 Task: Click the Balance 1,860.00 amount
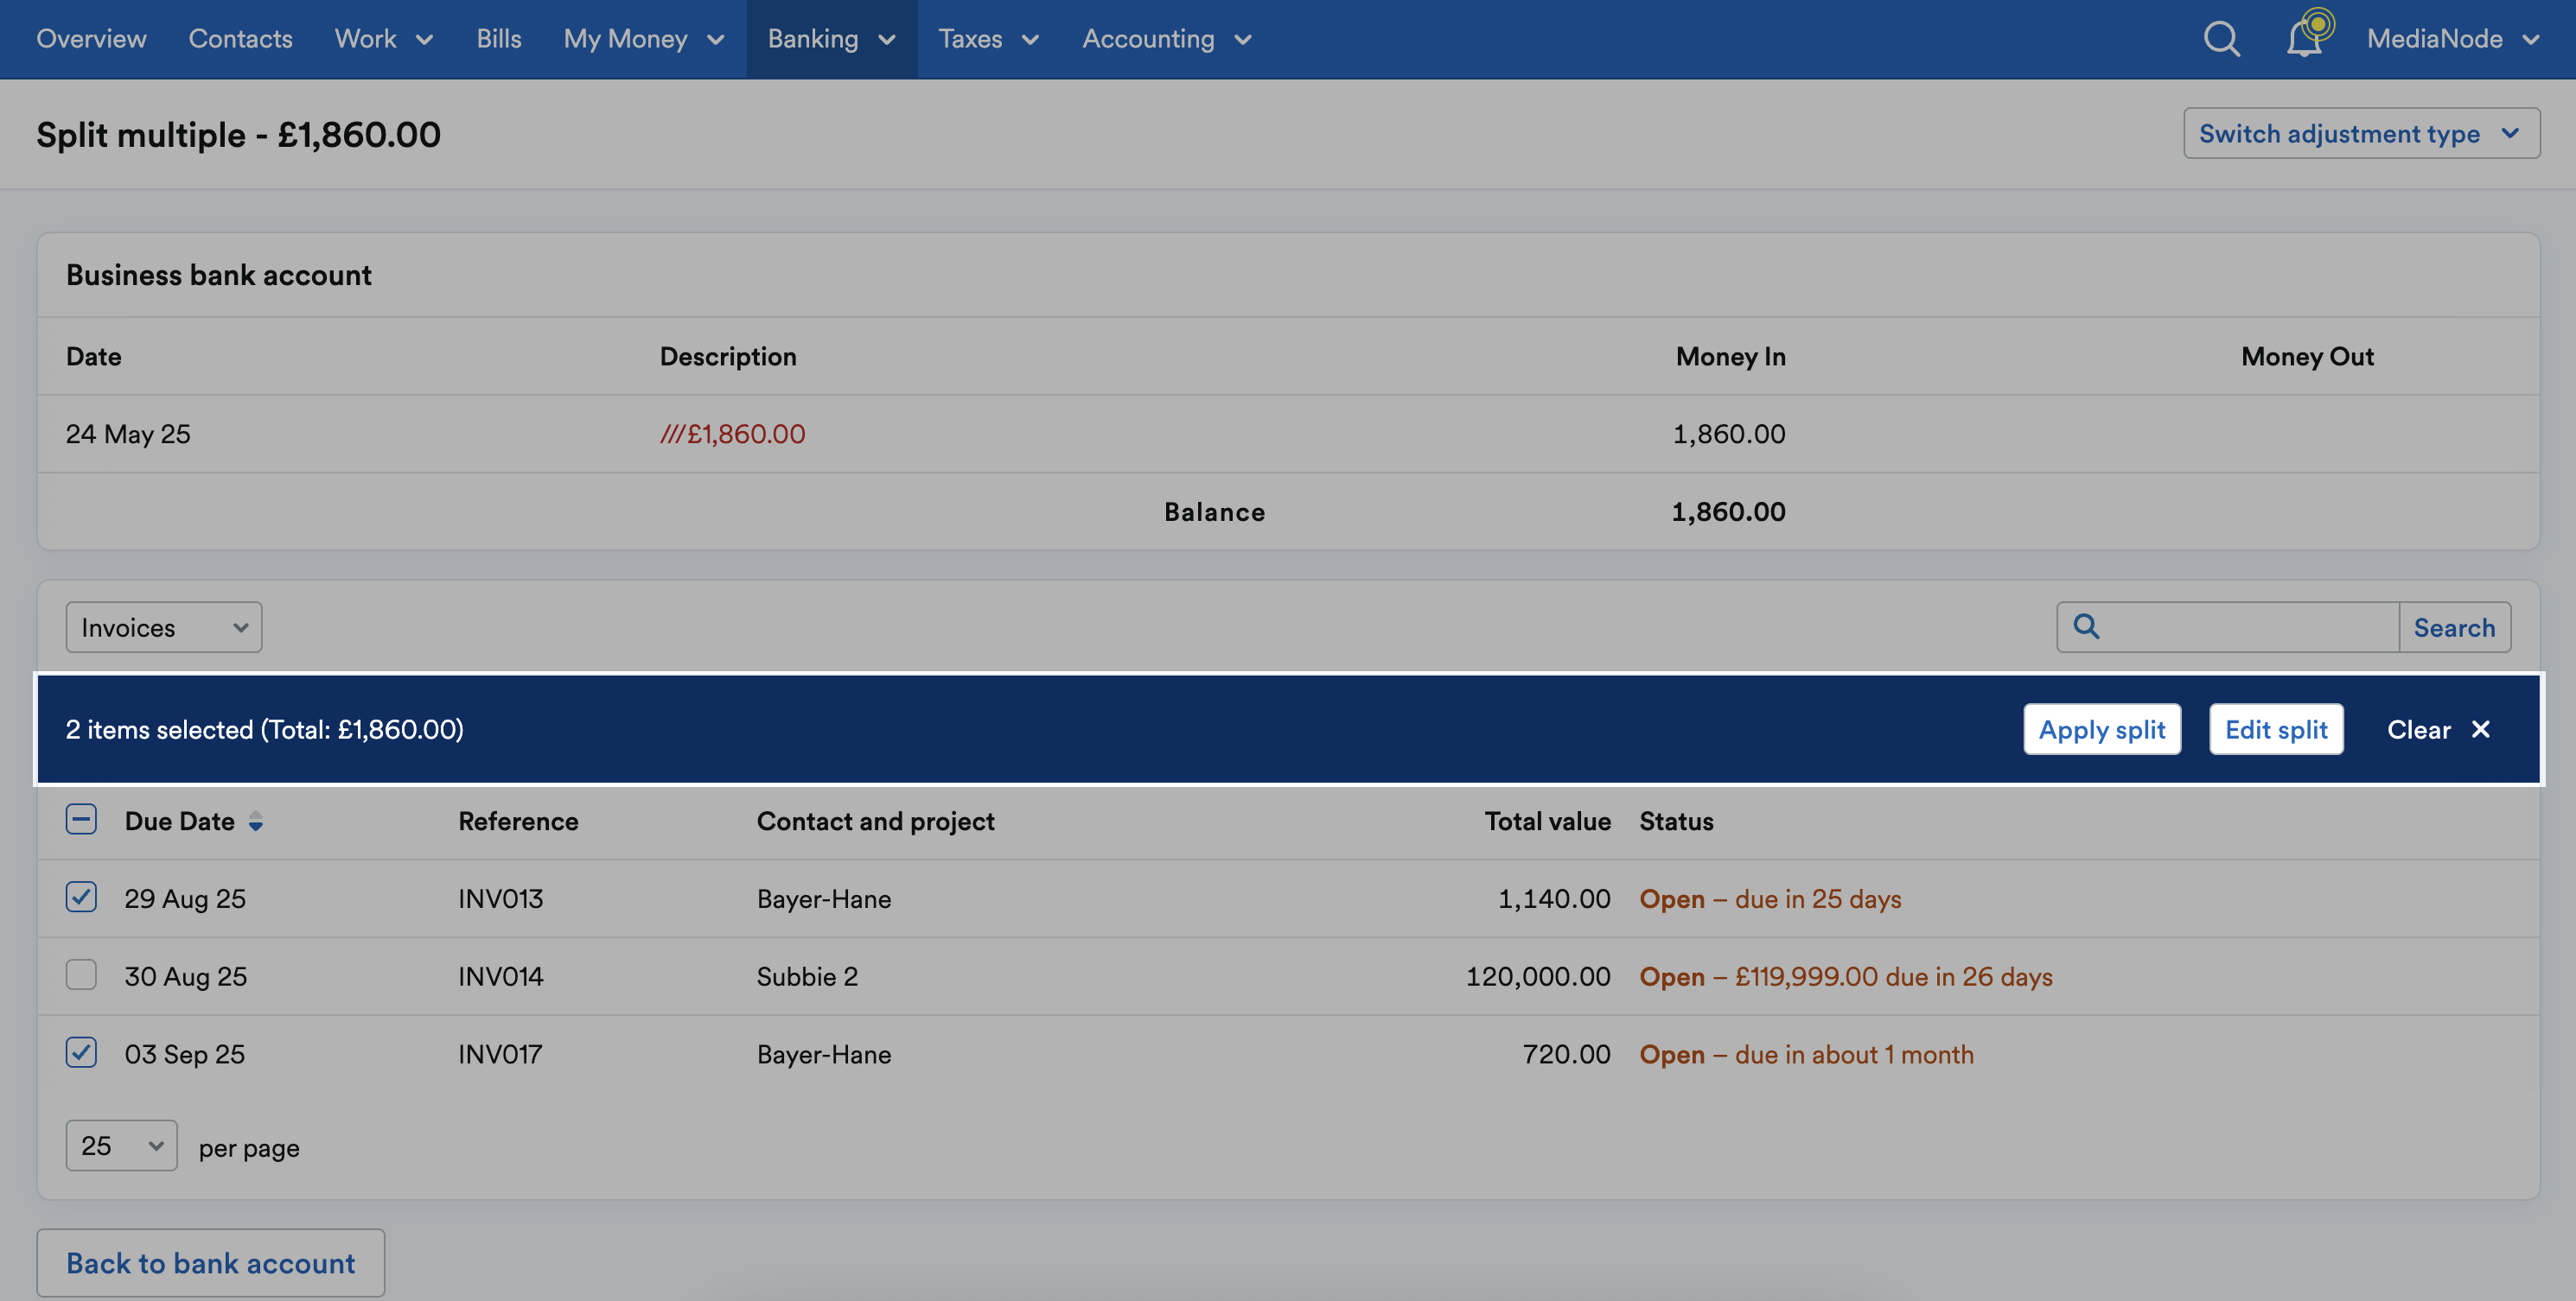tap(1728, 512)
